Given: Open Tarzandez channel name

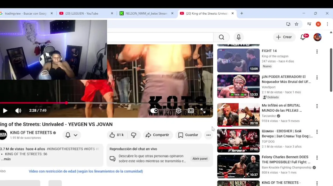Looking at the screenshot, I should tap(269, 116).
